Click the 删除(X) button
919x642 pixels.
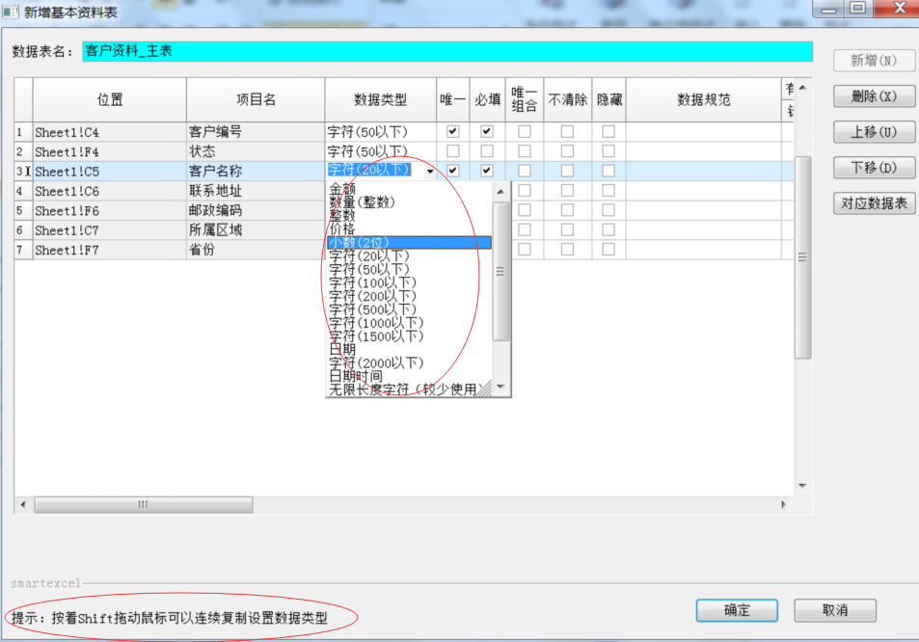click(874, 96)
